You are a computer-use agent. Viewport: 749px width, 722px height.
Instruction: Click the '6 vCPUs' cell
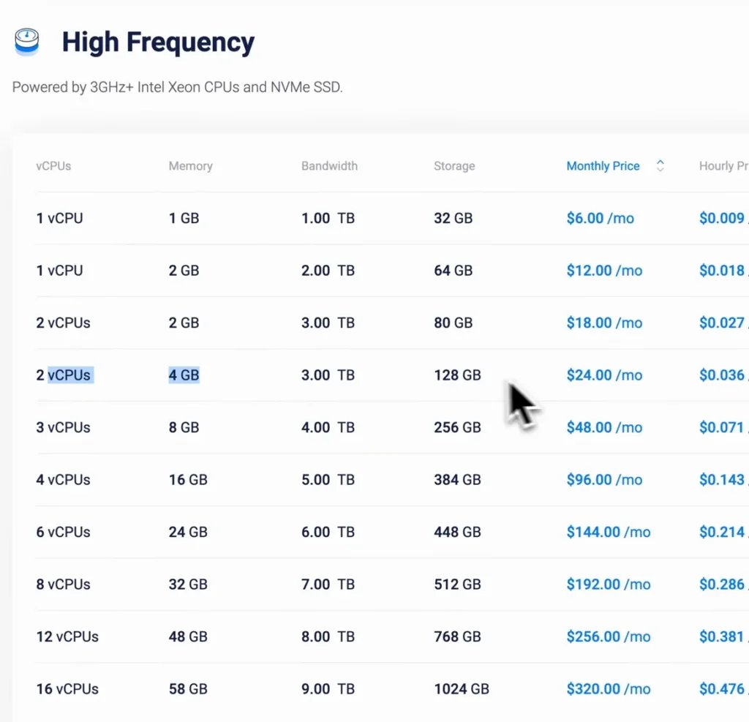click(63, 533)
